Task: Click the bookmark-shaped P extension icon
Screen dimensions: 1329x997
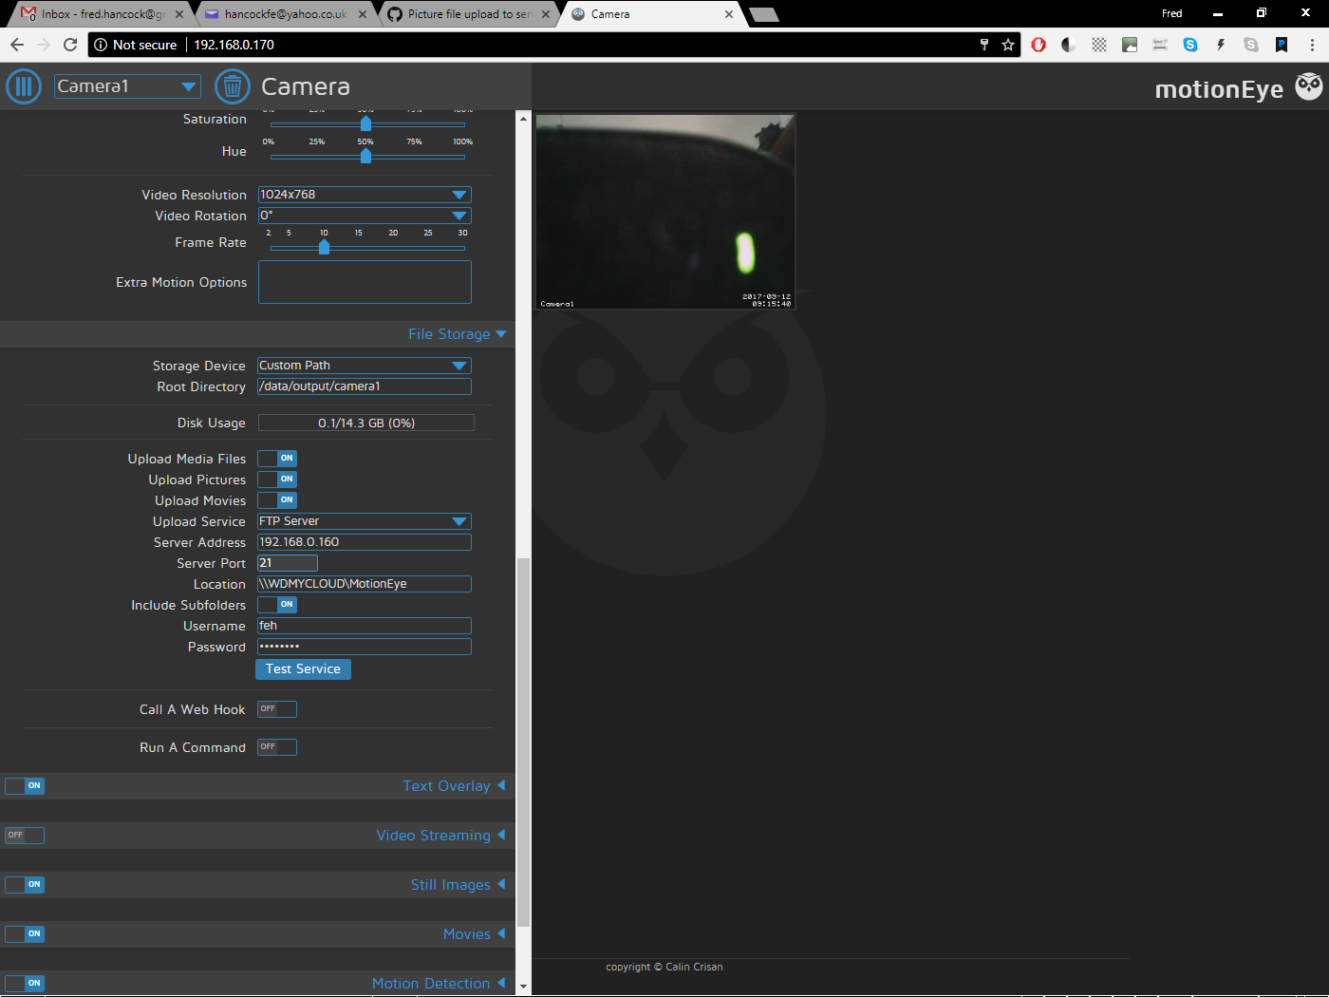Action: click(x=1282, y=45)
